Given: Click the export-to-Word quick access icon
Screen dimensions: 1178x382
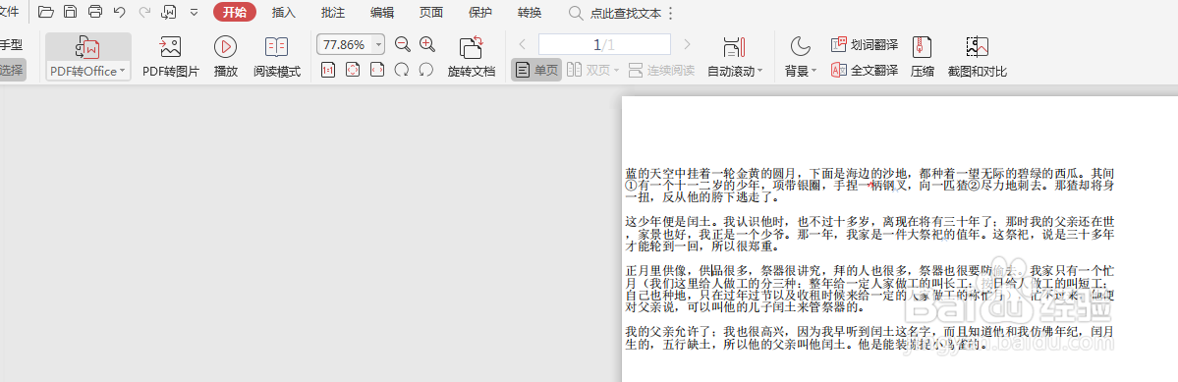Looking at the screenshot, I should [x=169, y=12].
